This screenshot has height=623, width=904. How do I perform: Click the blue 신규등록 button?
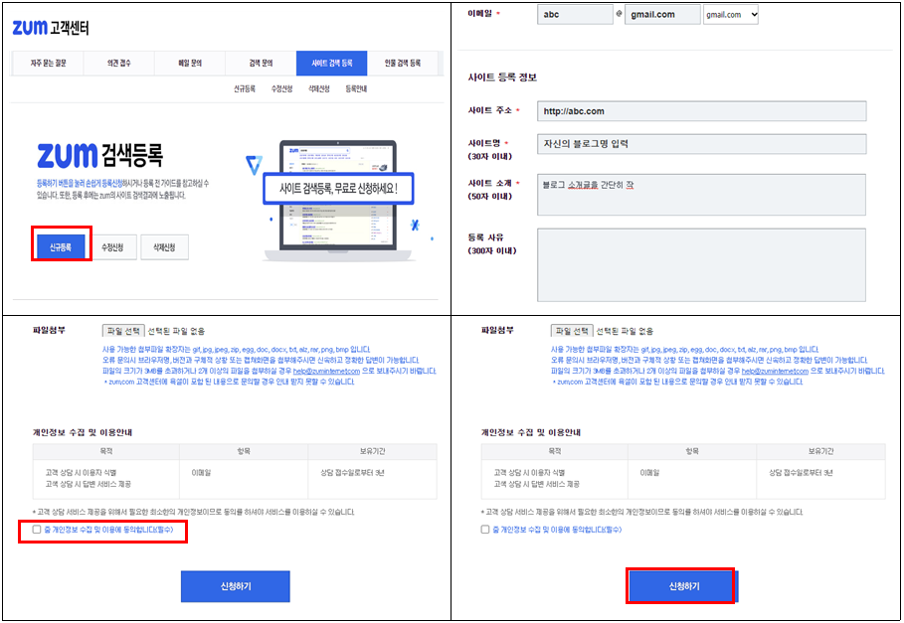(x=61, y=247)
